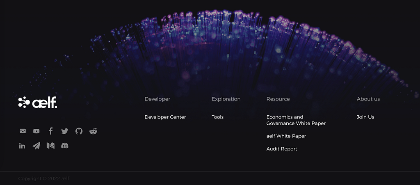The height and width of the screenshot is (185, 420).
Task: Visit the Twitter bird icon
Action: pos(64,131)
